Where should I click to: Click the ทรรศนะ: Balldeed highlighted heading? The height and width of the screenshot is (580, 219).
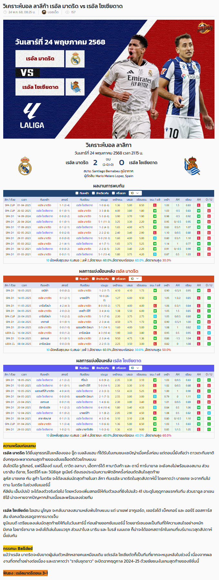pos(18,548)
